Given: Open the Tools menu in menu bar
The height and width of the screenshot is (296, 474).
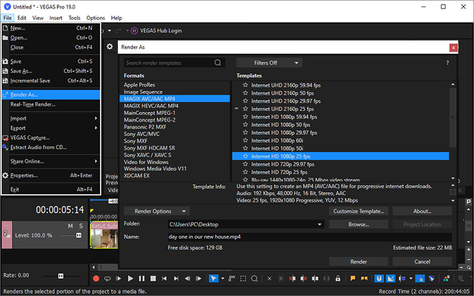Looking at the screenshot, I should pyautogui.click(x=74, y=18).
